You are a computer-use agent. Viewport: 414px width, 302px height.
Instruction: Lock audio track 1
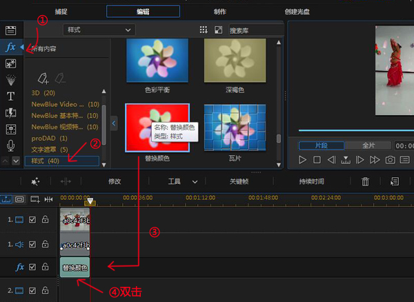pyautogui.click(x=45, y=244)
